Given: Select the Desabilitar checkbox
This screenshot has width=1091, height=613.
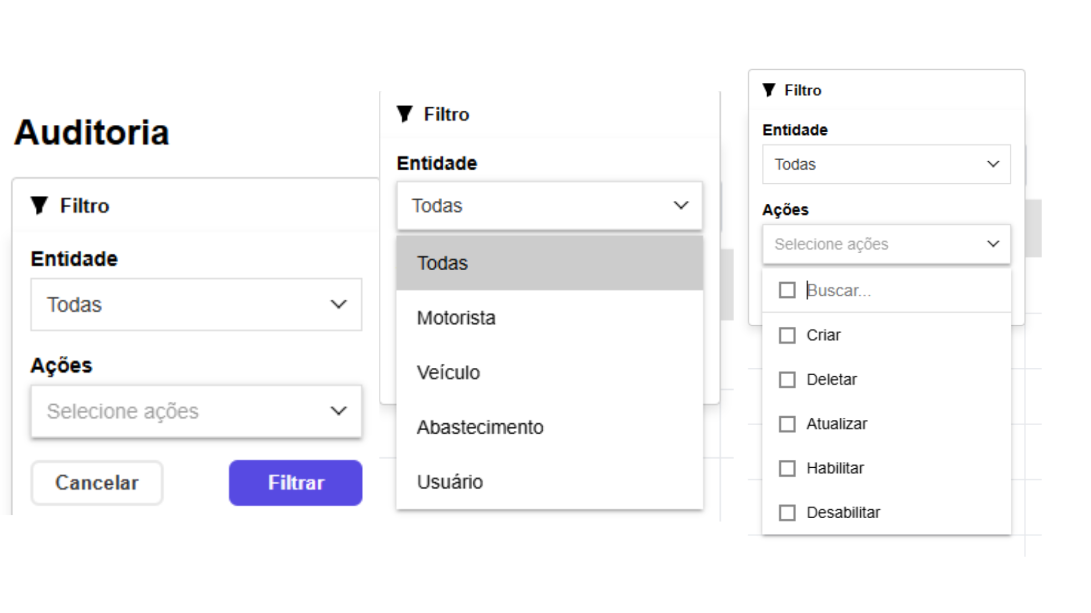Looking at the screenshot, I should click(x=787, y=513).
